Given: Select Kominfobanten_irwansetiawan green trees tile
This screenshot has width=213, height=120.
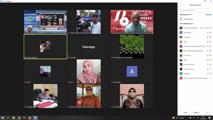Looking at the screenshot, I should [x=132, y=47].
